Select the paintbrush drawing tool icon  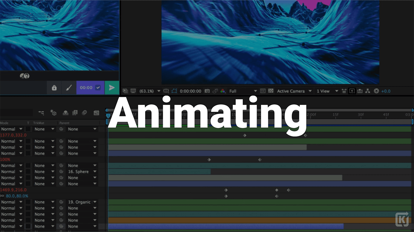pos(69,88)
